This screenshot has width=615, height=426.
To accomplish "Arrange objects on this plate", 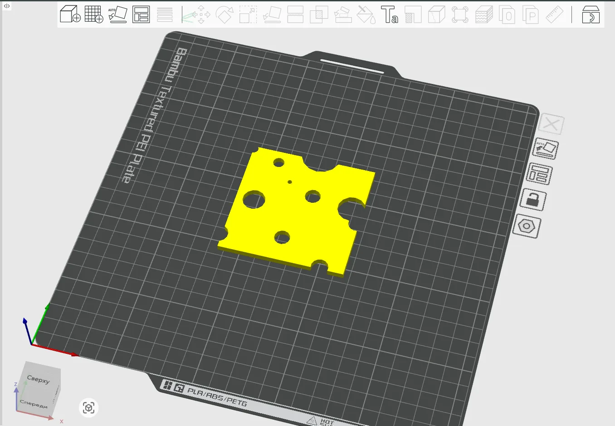I will click(x=539, y=174).
